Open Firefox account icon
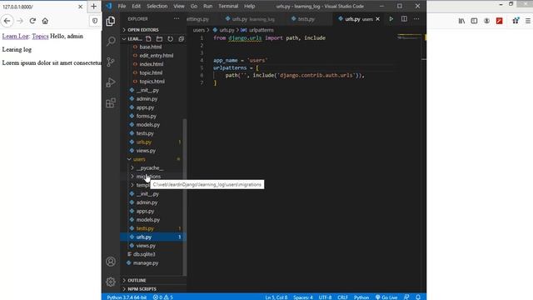Viewport: 533px width, 300px height. coord(486,21)
